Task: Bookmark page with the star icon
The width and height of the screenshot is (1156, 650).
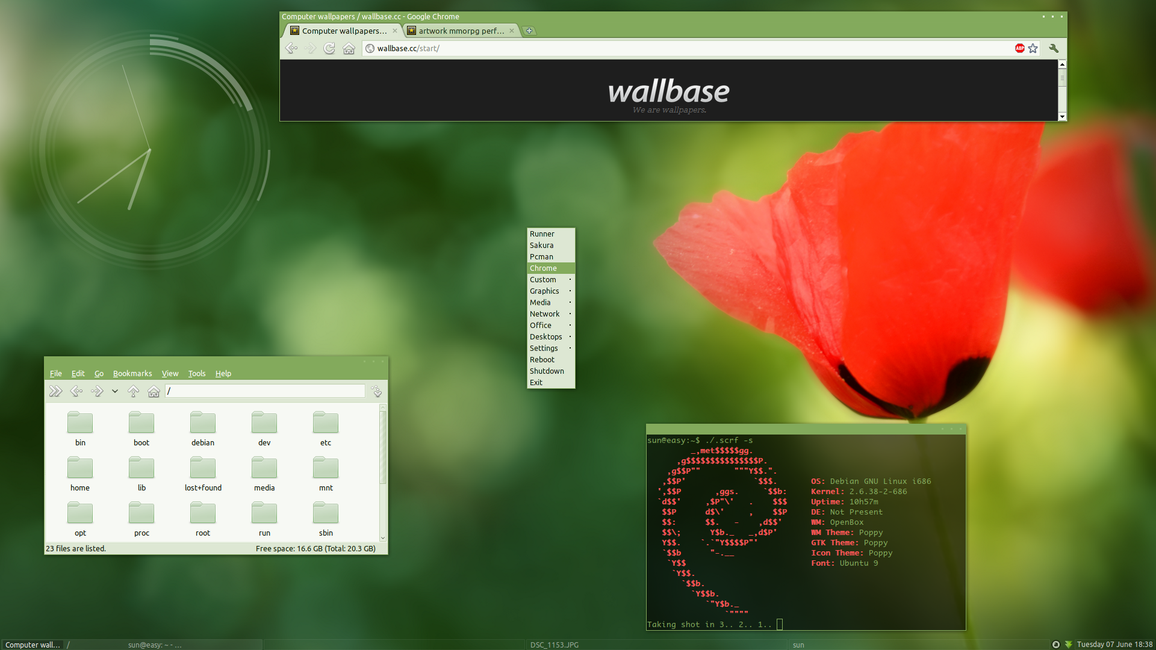Action: tap(1033, 48)
